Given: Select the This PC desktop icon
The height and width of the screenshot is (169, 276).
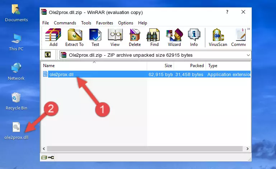Looking at the screenshot, I should click(16, 42).
